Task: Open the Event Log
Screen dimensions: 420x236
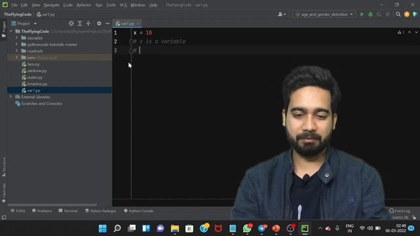Action: tap(400, 211)
